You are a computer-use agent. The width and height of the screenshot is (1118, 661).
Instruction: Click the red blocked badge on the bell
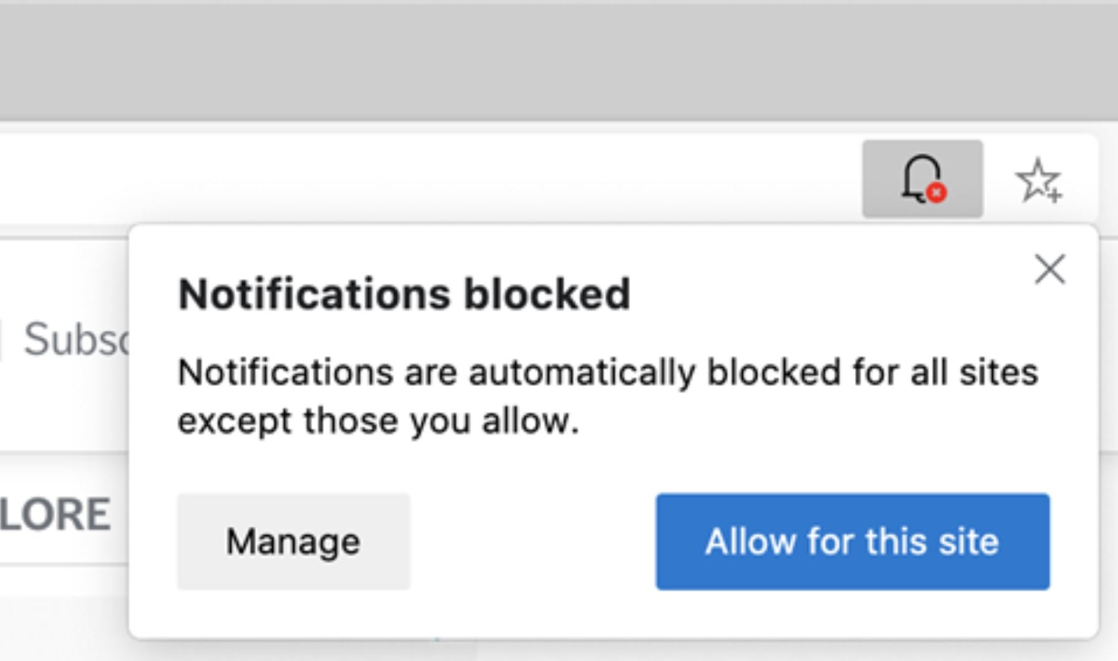(936, 194)
